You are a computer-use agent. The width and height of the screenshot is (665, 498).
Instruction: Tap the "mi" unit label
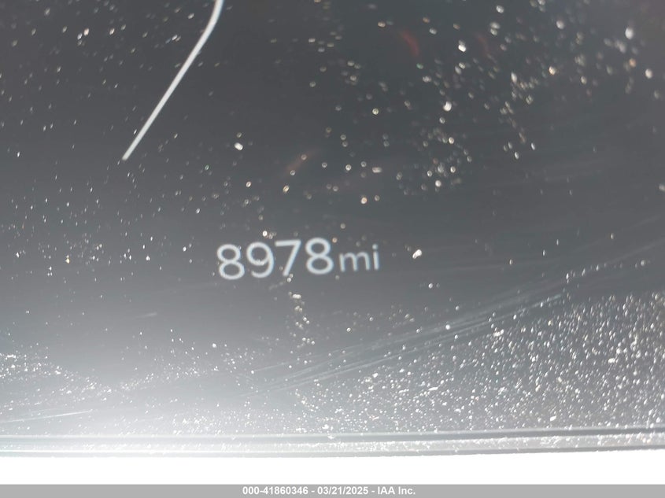pos(359,259)
